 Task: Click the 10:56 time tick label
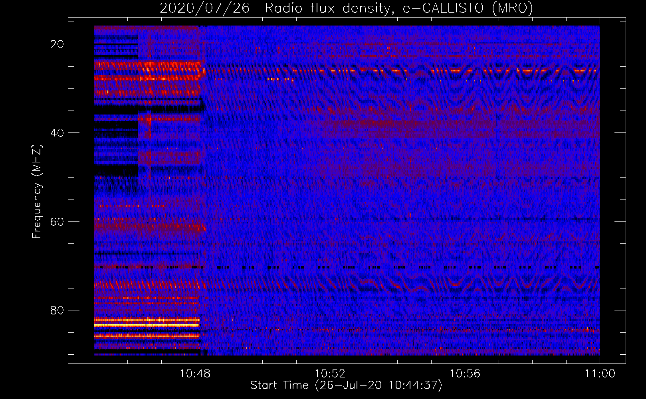tap(465, 374)
